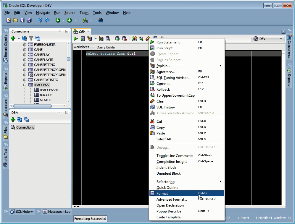This screenshot has width=295, height=224.
Task: Collapse the IPACCESS table node
Action: 25,85
